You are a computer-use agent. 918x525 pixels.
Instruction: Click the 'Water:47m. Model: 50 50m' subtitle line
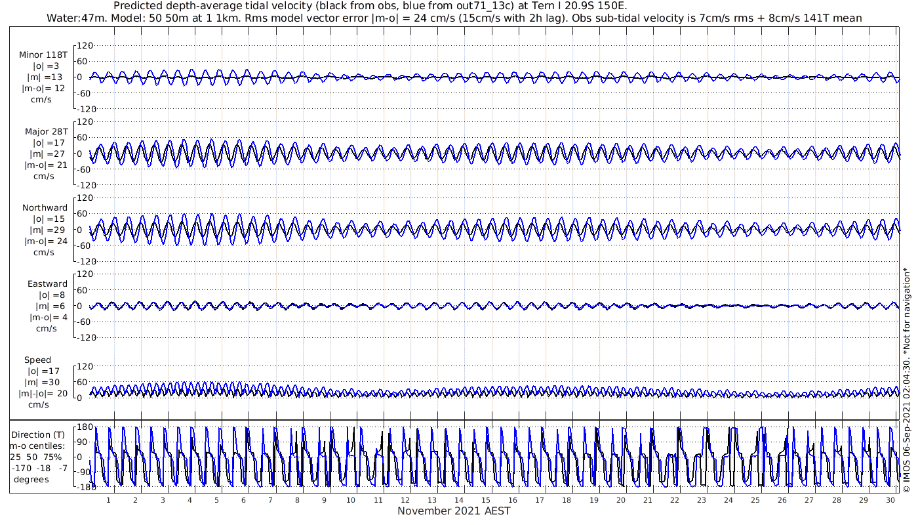454,18
